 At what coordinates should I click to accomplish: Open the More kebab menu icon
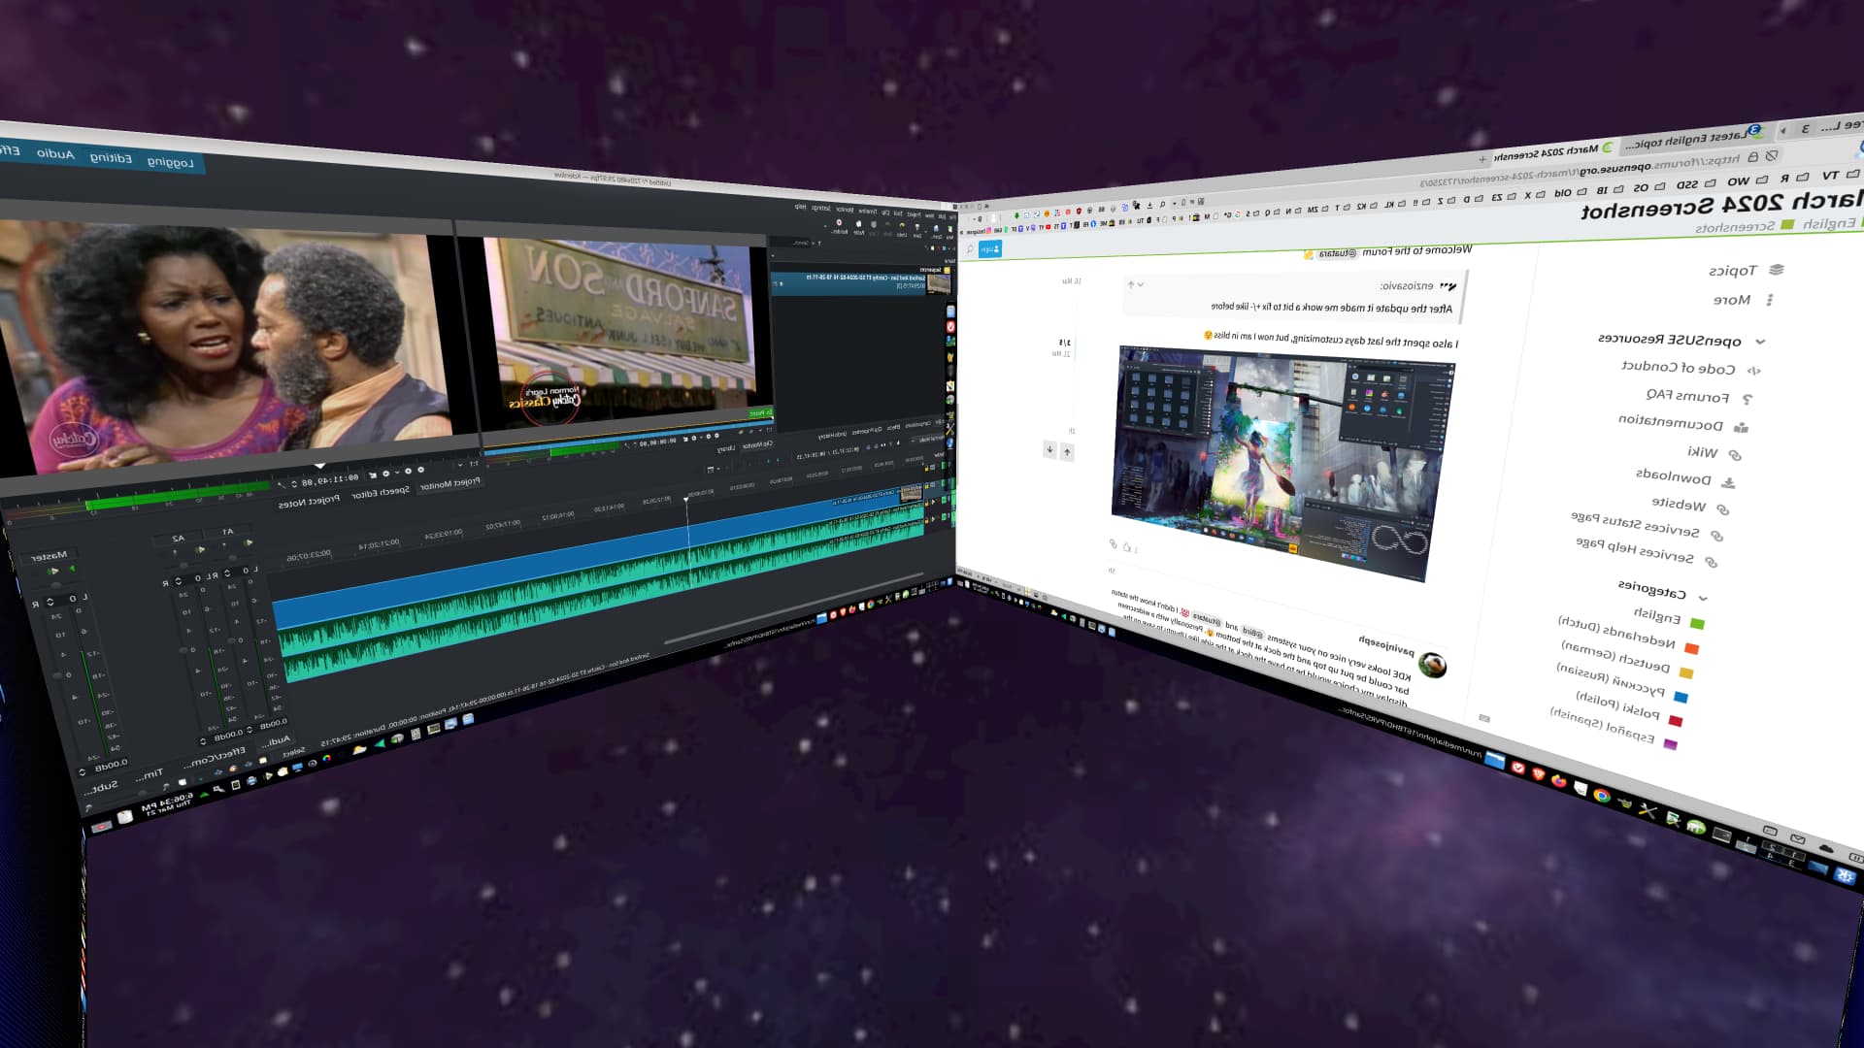(1770, 300)
